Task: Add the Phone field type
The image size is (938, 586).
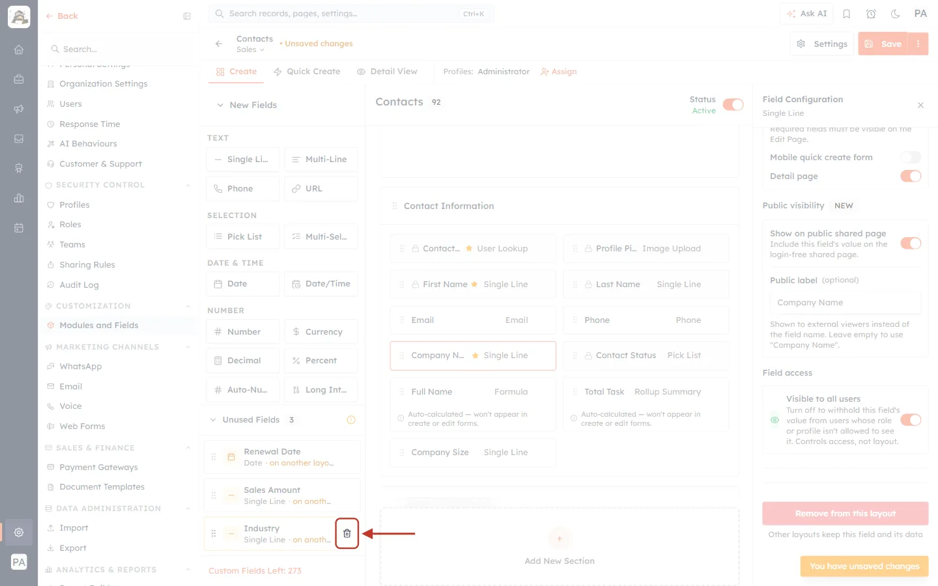Action: (243, 189)
